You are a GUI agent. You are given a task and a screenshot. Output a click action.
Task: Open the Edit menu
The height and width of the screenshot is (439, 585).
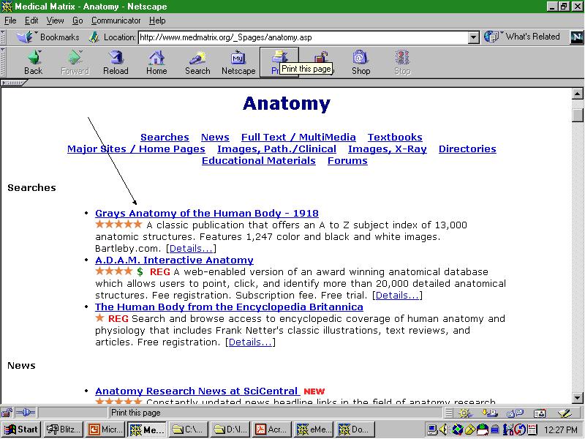(x=31, y=20)
